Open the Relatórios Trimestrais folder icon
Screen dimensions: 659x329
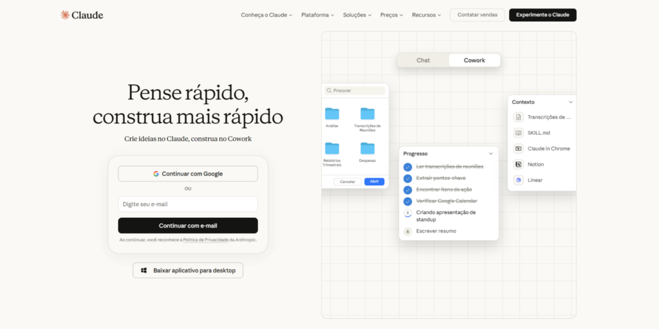pyautogui.click(x=332, y=148)
